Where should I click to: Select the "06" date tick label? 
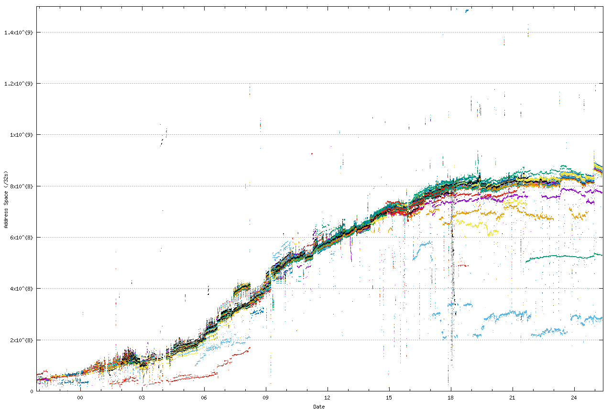pyautogui.click(x=204, y=398)
